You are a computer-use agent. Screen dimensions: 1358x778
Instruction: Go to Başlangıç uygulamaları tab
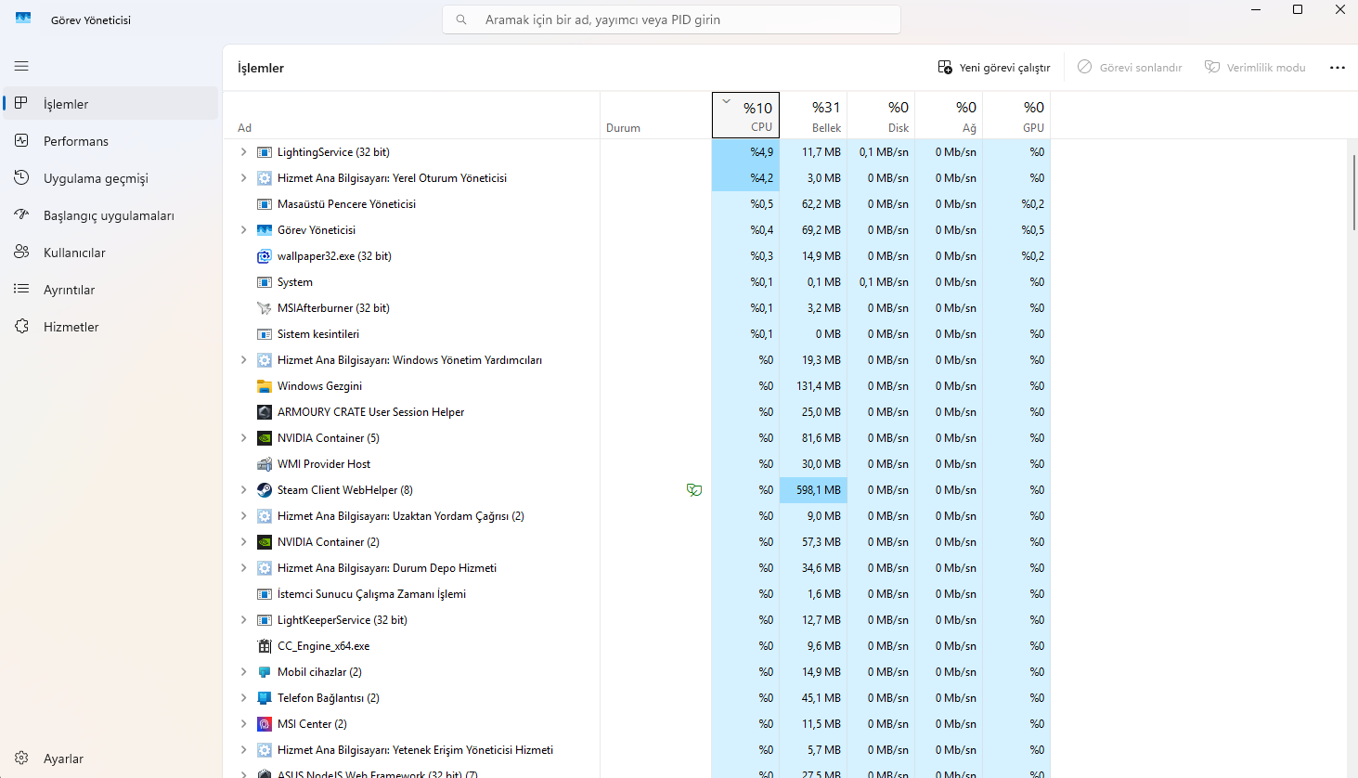click(110, 215)
